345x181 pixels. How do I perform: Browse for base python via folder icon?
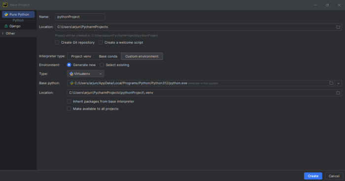(331, 83)
